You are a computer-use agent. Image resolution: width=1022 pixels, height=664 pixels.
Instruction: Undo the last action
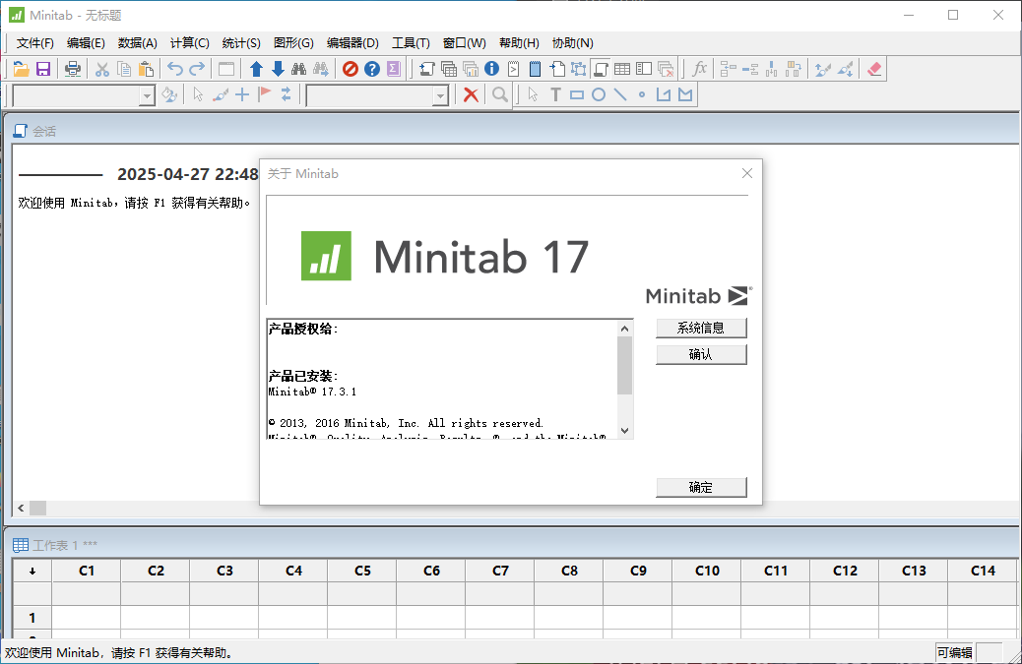click(174, 69)
